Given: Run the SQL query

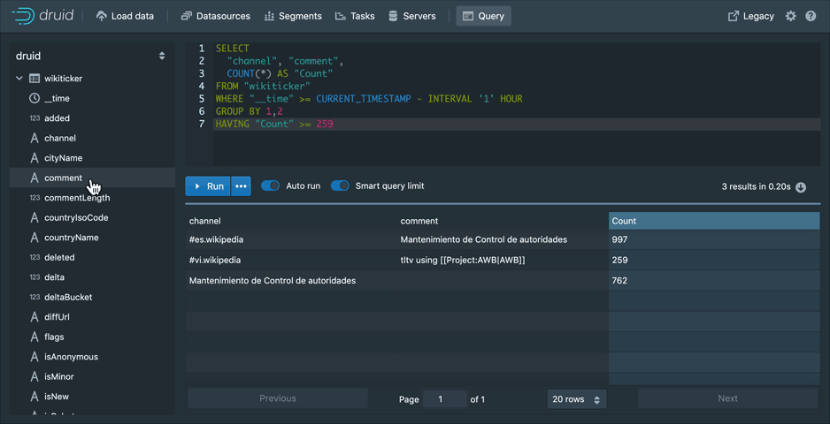Looking at the screenshot, I should point(208,186).
